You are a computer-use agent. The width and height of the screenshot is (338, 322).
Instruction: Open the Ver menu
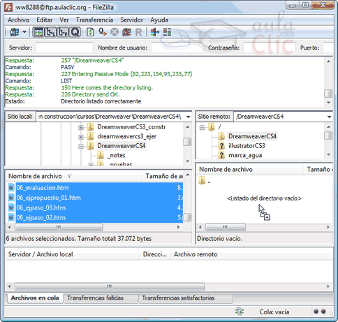tap(64, 20)
